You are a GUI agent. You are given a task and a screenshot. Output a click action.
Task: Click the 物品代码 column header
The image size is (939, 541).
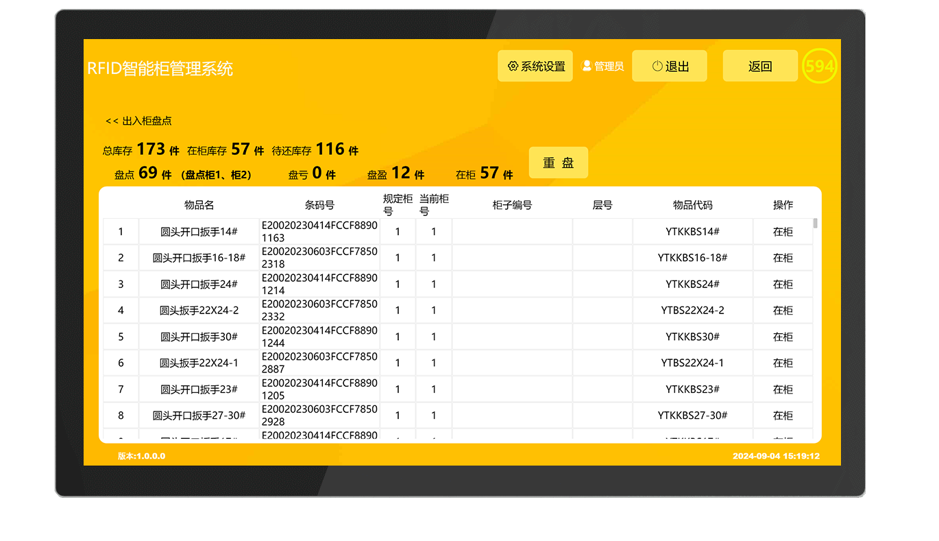692,205
